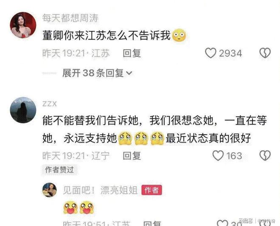Open author name 见面吧！漂亮姐姐

click(101, 190)
